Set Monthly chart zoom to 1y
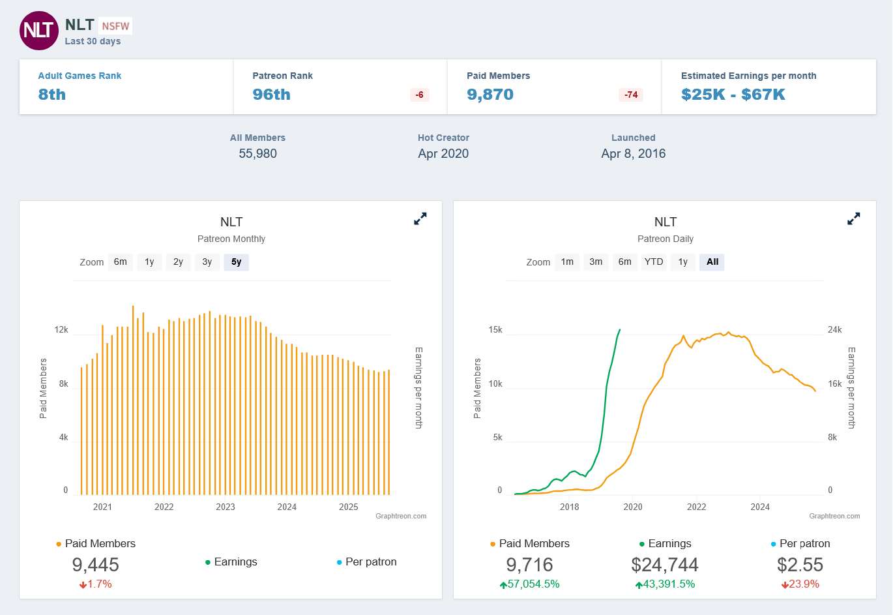 click(149, 262)
